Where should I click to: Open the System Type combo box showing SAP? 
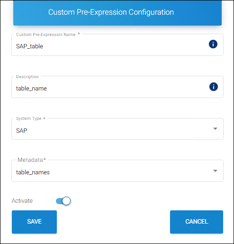point(117,129)
